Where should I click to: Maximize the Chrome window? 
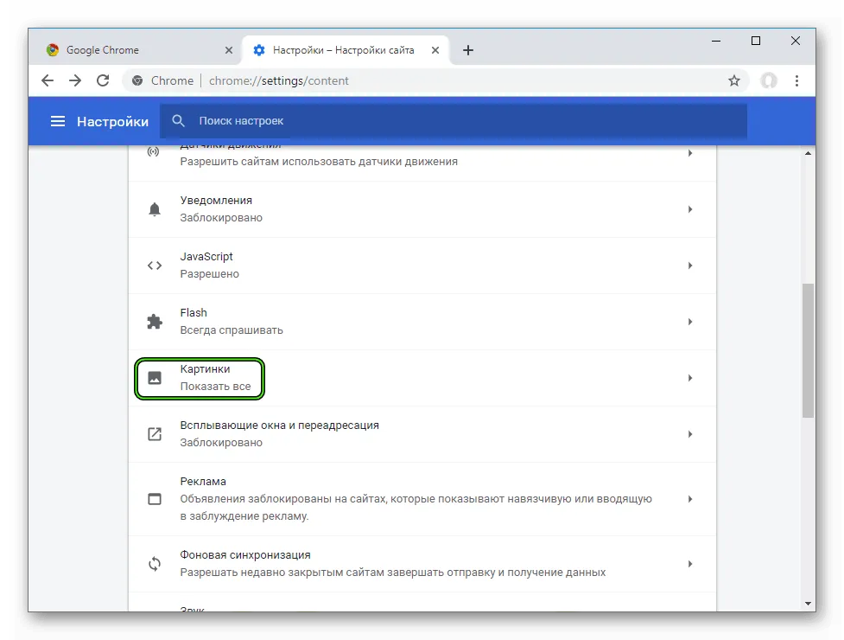756,41
